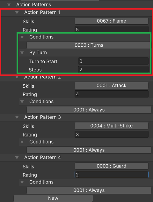Click Rating field showing 5

tap(112, 29)
